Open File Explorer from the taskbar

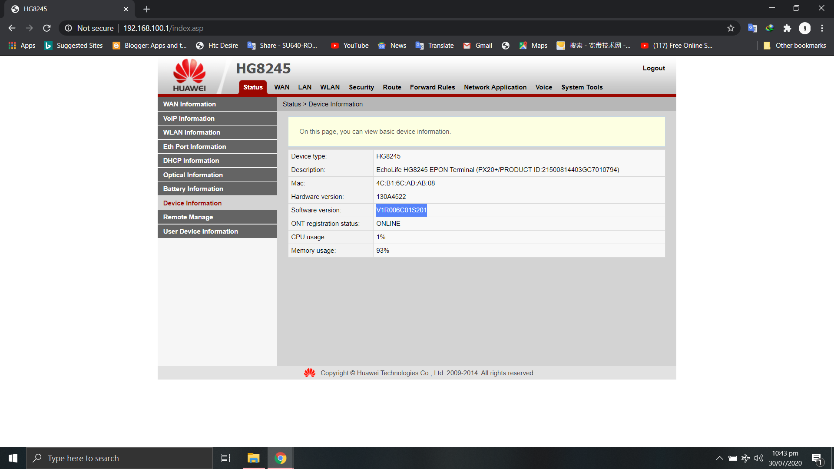(253, 458)
